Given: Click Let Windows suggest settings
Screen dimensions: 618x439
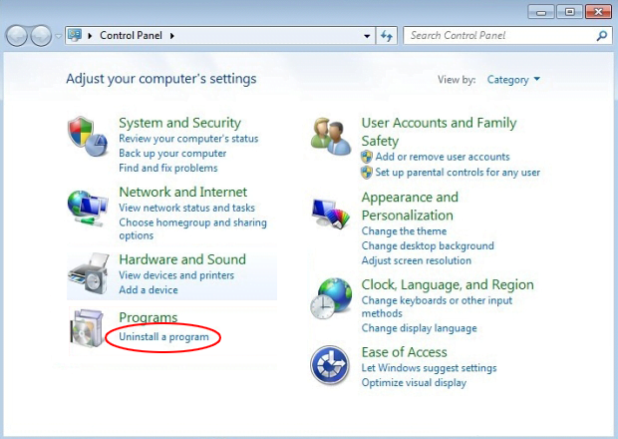Looking at the screenshot, I should tap(429, 367).
